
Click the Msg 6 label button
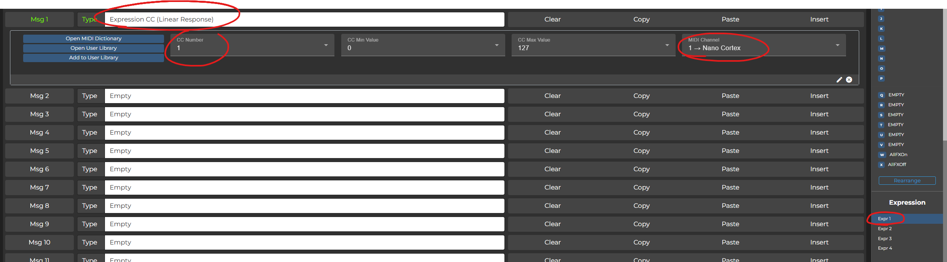click(40, 169)
